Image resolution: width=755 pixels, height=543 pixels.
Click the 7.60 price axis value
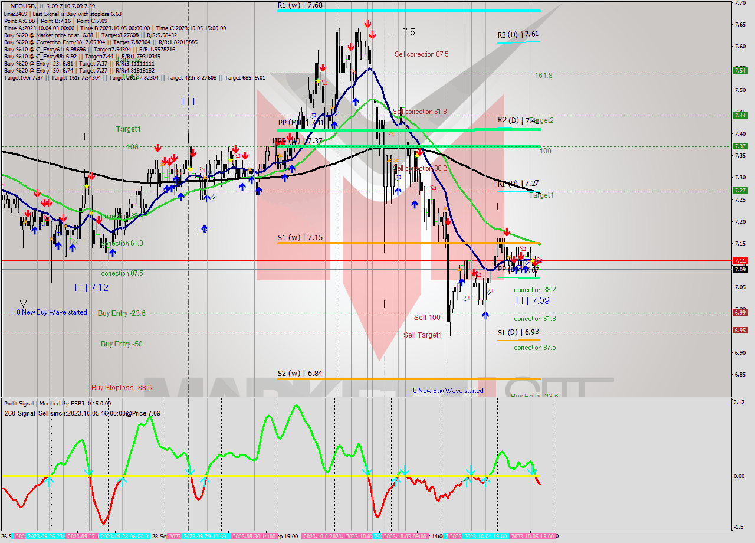[x=740, y=46]
